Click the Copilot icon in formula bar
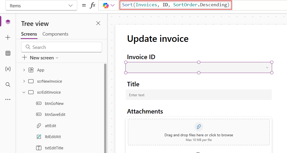This screenshot has width=287, height=153. 106,5
